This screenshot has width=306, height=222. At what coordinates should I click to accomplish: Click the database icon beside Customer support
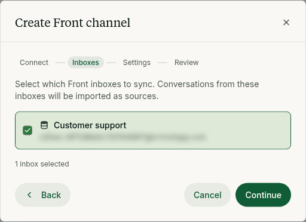[44, 125]
